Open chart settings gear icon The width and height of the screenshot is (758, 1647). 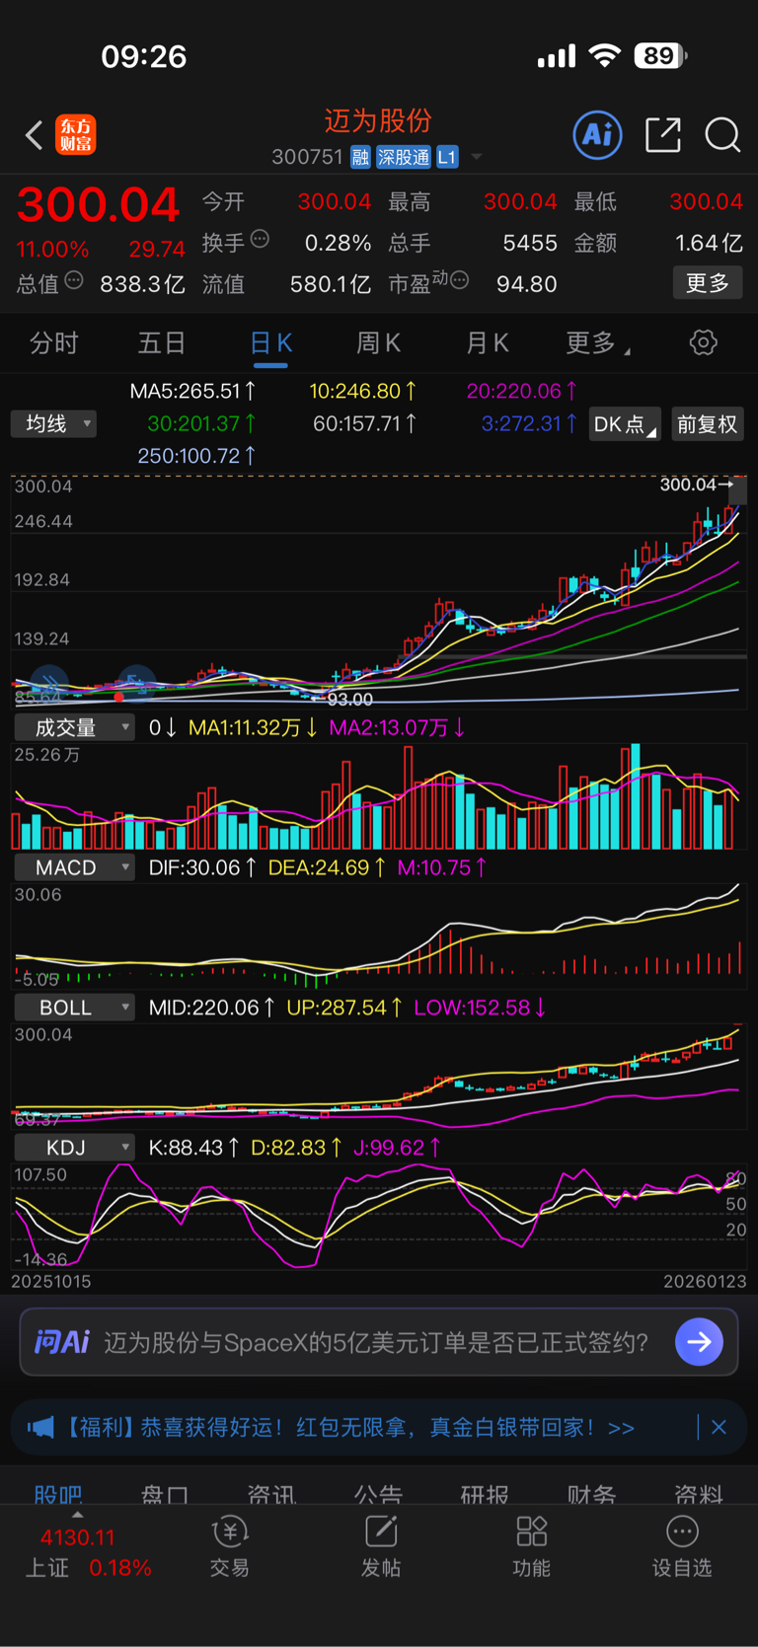(x=704, y=343)
